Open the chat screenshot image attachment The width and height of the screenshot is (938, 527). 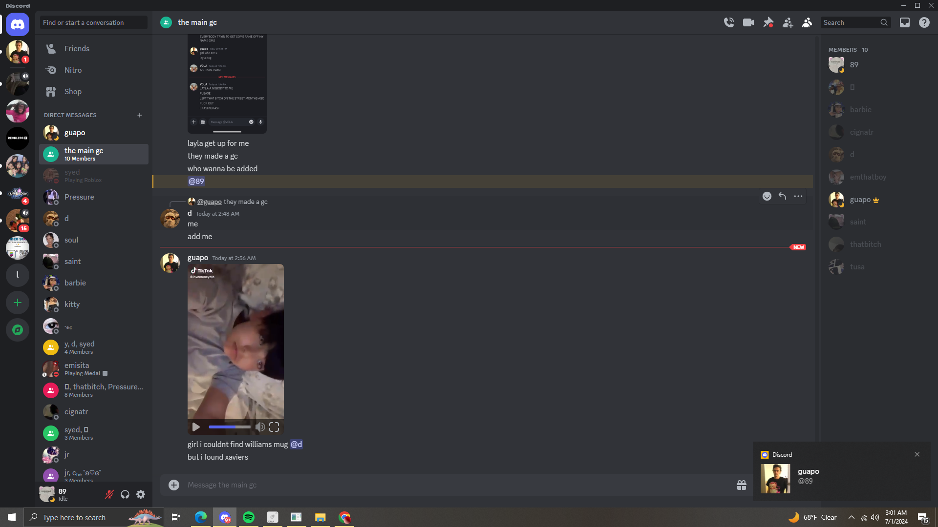[x=227, y=84]
